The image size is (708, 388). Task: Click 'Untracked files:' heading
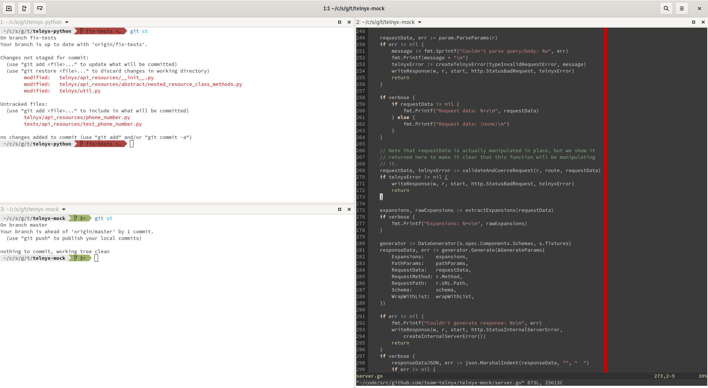24,104
